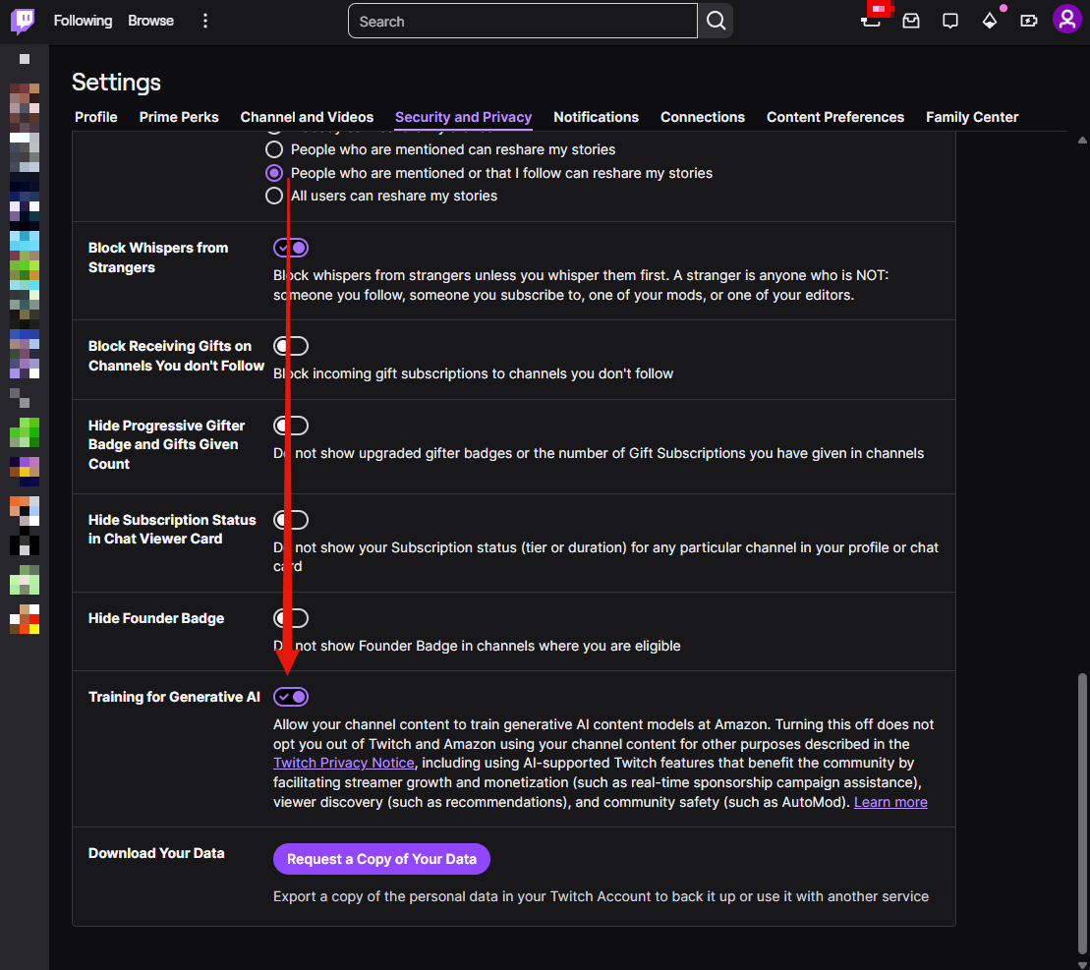The width and height of the screenshot is (1090, 970).
Task: Click the vertical scrollbar thumb
Action: coord(1082,816)
